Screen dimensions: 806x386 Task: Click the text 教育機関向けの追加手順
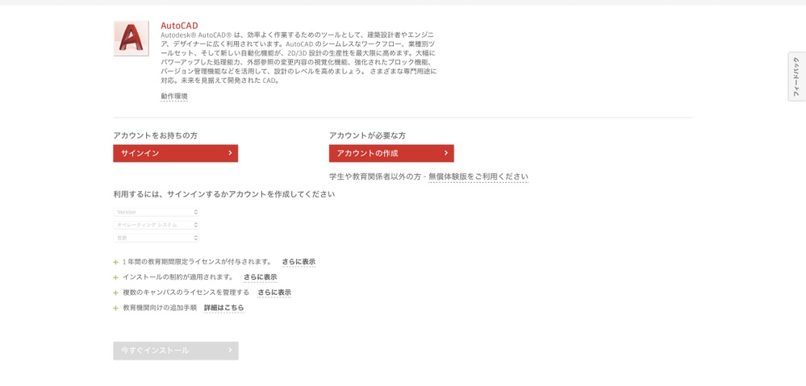click(x=160, y=308)
